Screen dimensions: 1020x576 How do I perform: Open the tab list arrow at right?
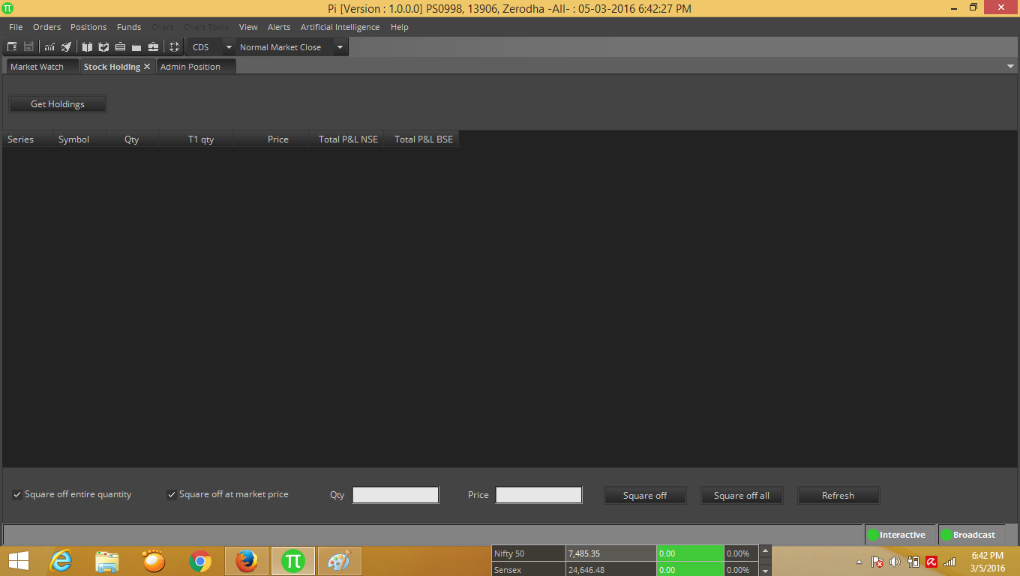click(1010, 67)
